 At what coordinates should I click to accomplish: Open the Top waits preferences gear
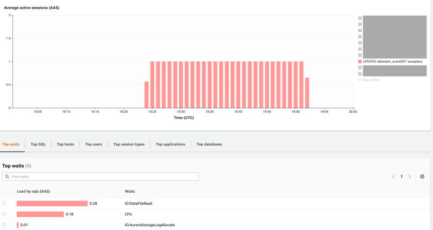tap(422, 177)
